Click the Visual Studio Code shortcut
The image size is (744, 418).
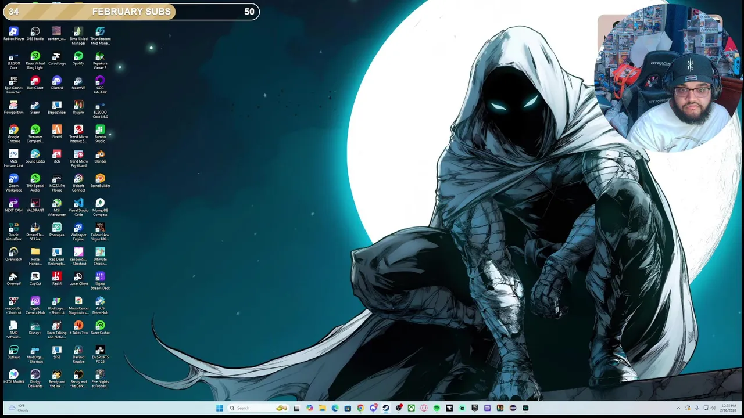[78, 207]
